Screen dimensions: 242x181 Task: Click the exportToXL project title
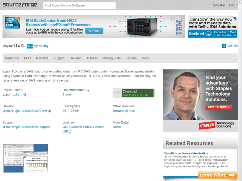[14, 45]
